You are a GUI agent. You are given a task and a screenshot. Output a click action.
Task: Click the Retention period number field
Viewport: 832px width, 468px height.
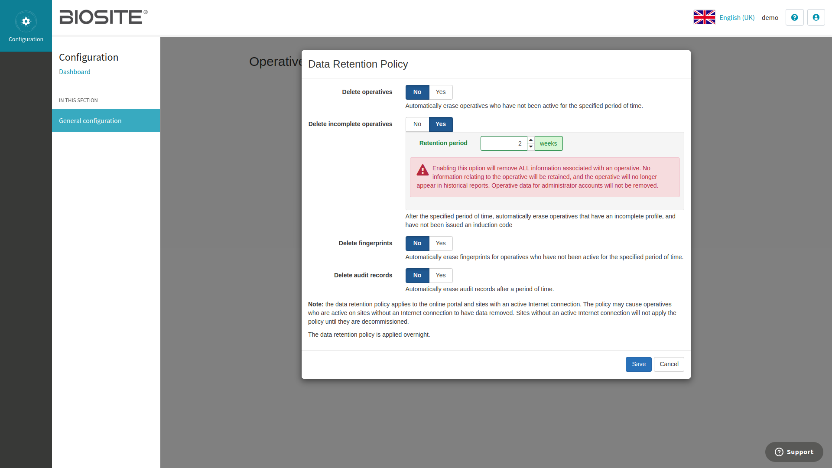click(503, 143)
